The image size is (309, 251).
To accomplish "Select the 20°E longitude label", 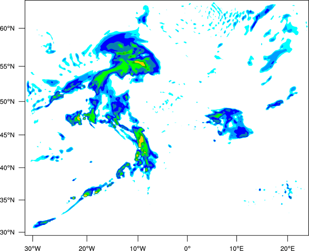I will [287, 248].
